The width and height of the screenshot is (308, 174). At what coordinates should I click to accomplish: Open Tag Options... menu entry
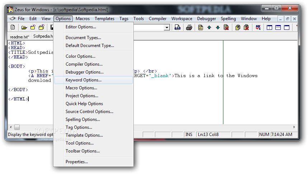tap(94, 127)
